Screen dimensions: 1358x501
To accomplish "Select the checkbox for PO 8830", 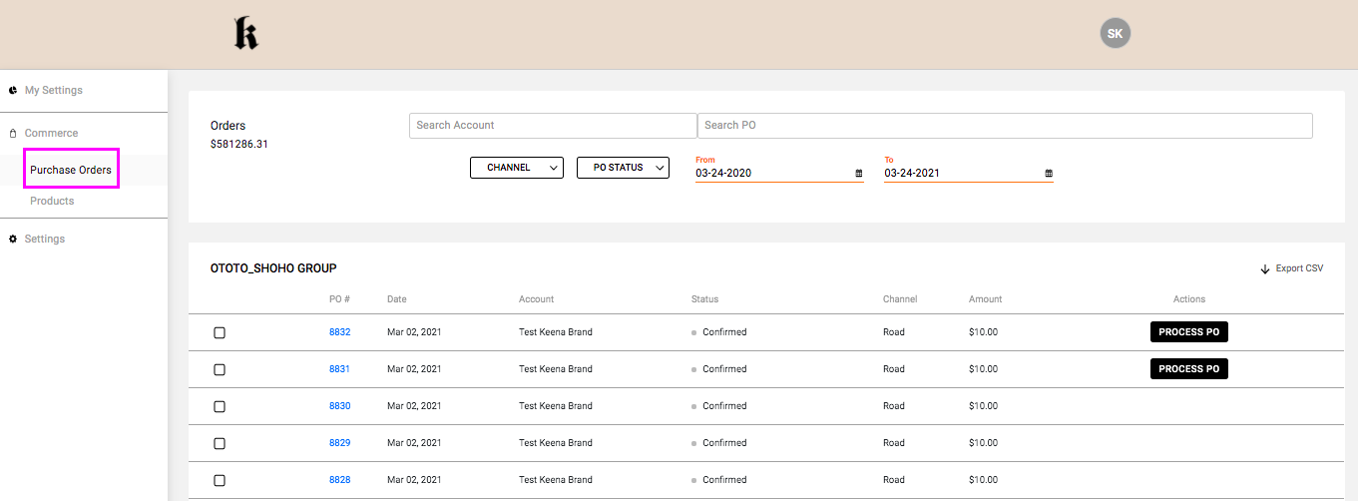I will point(220,407).
